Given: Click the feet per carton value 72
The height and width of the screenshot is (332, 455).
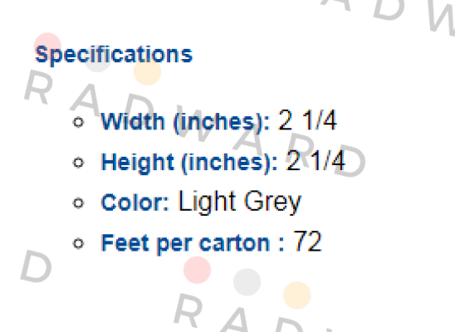Looking at the screenshot, I should coord(307,242).
